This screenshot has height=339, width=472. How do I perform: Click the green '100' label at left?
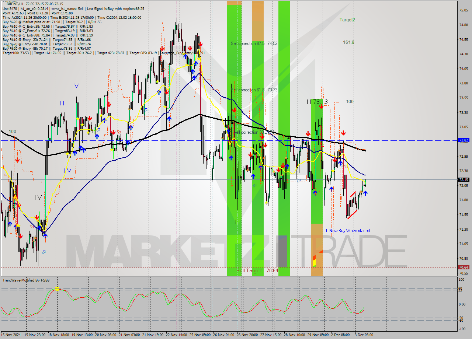(13, 132)
